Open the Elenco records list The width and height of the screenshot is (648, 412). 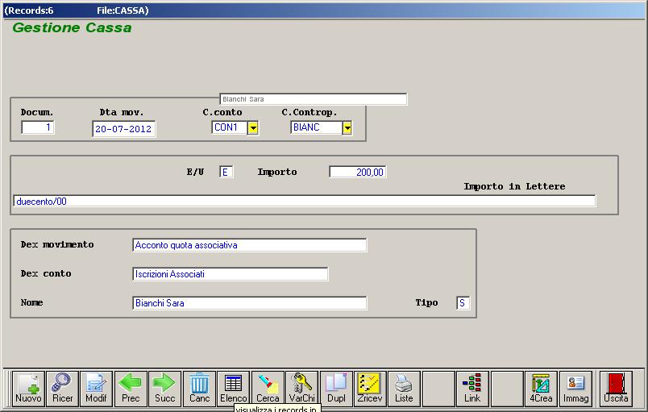click(234, 388)
